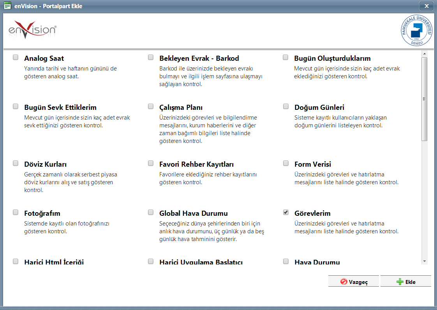Click the enVision title bar app icon
437x310 pixels.
point(7,6)
